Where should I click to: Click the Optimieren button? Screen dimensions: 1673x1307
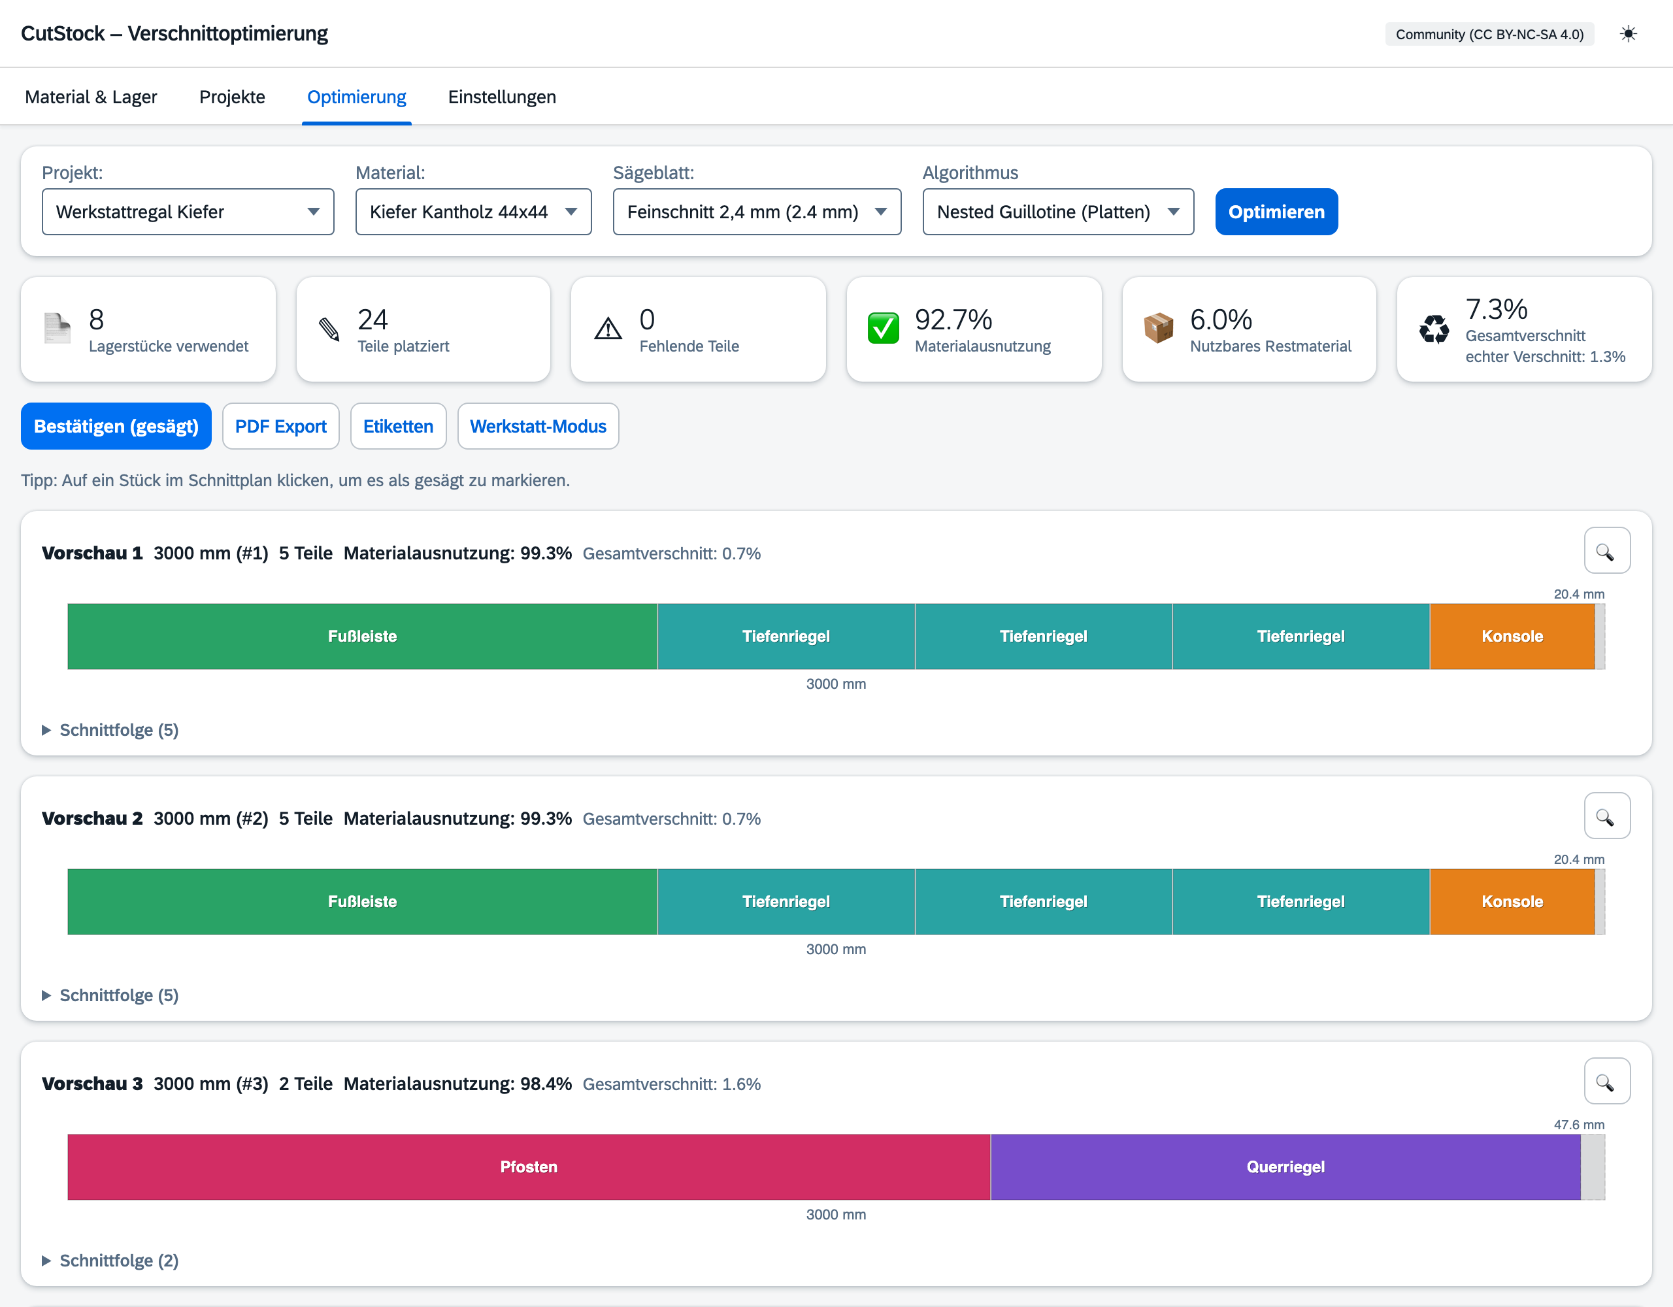pyautogui.click(x=1276, y=212)
